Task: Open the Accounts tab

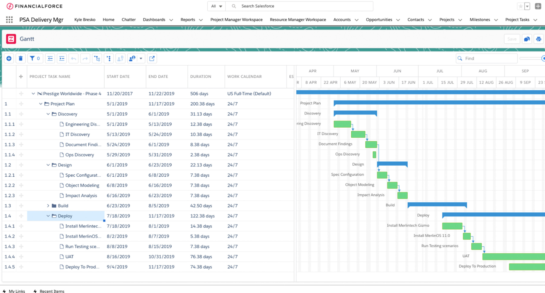Action: pyautogui.click(x=342, y=20)
